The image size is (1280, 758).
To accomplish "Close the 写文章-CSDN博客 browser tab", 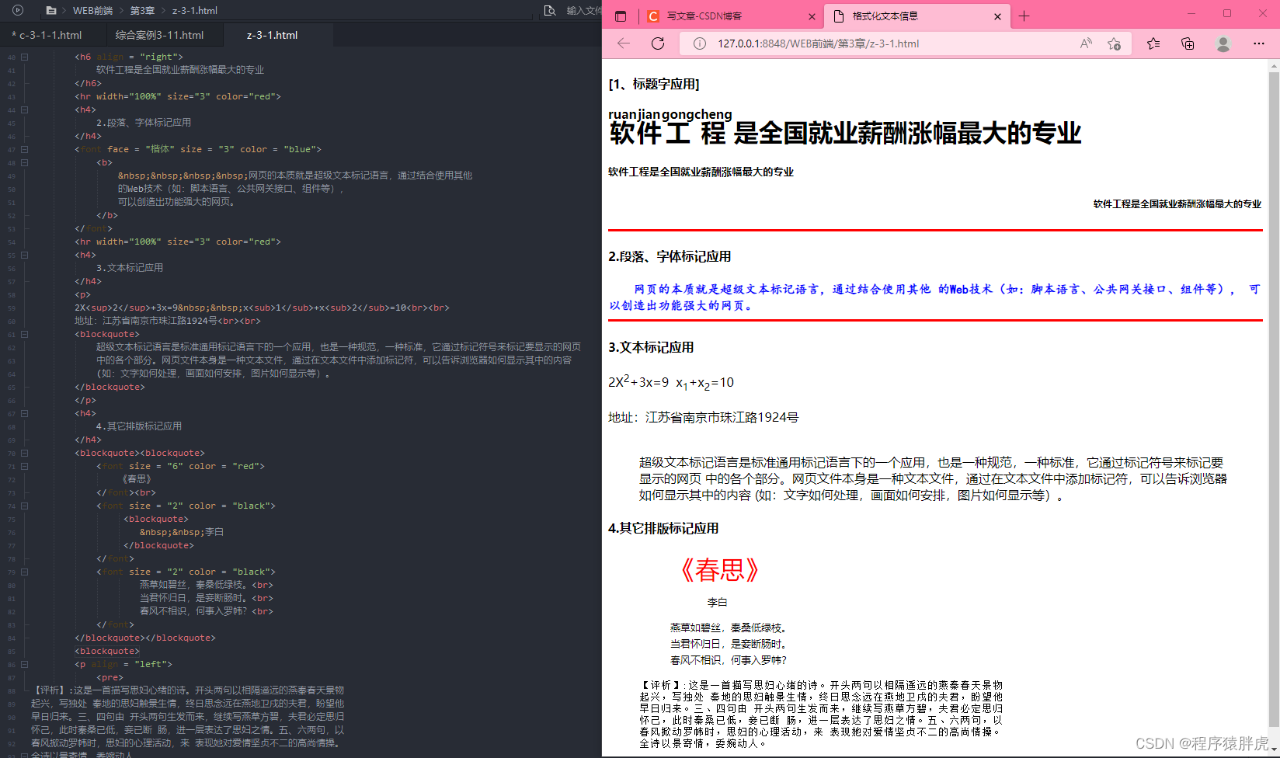I will [812, 16].
